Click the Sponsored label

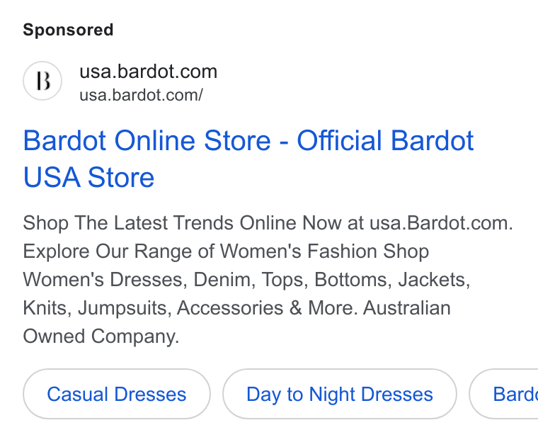click(x=68, y=30)
